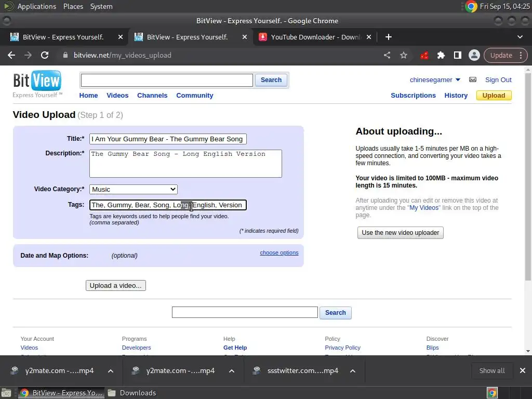532x399 pixels.
Task: Close the YouTube Downloader tab
Action: click(369, 37)
